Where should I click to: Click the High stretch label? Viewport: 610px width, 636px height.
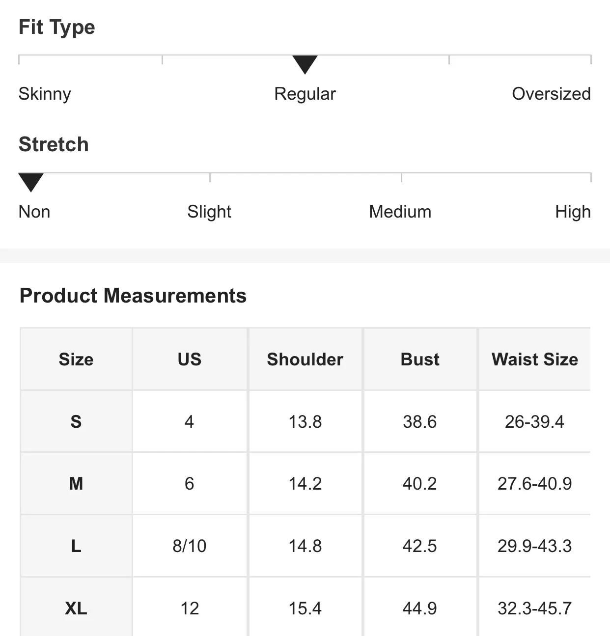coord(573,212)
